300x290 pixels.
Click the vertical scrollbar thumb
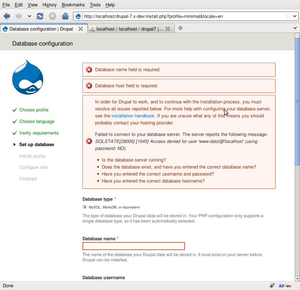297,102
